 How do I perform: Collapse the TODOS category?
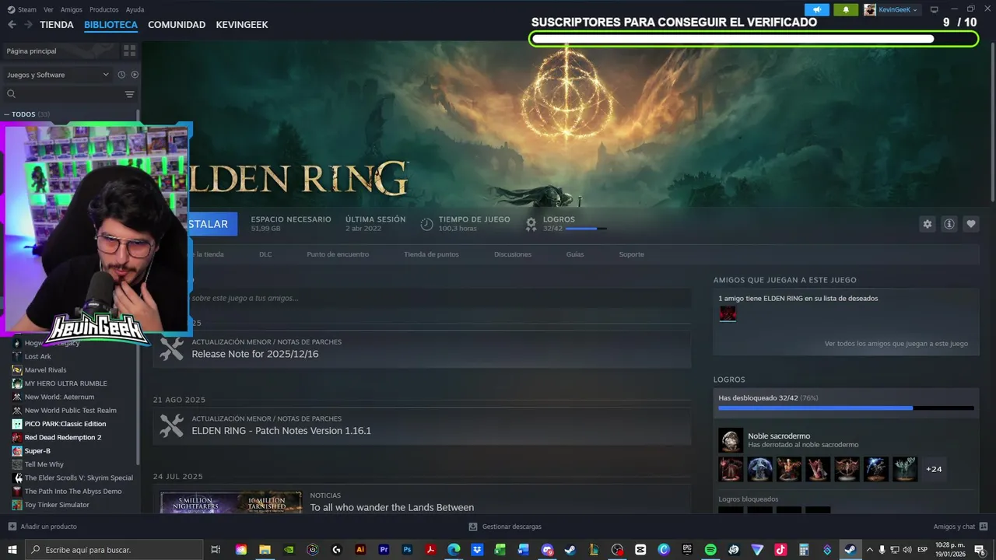coord(8,114)
